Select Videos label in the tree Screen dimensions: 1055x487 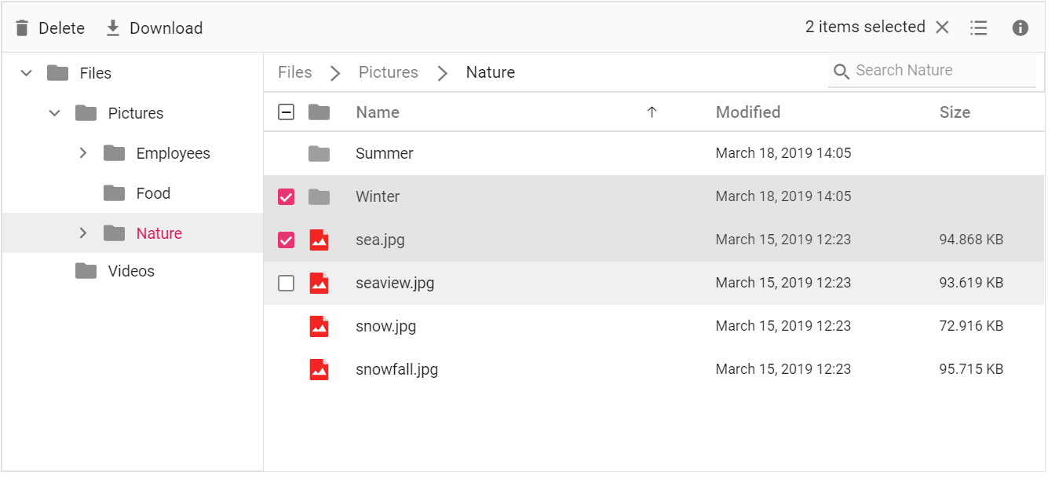tap(131, 271)
